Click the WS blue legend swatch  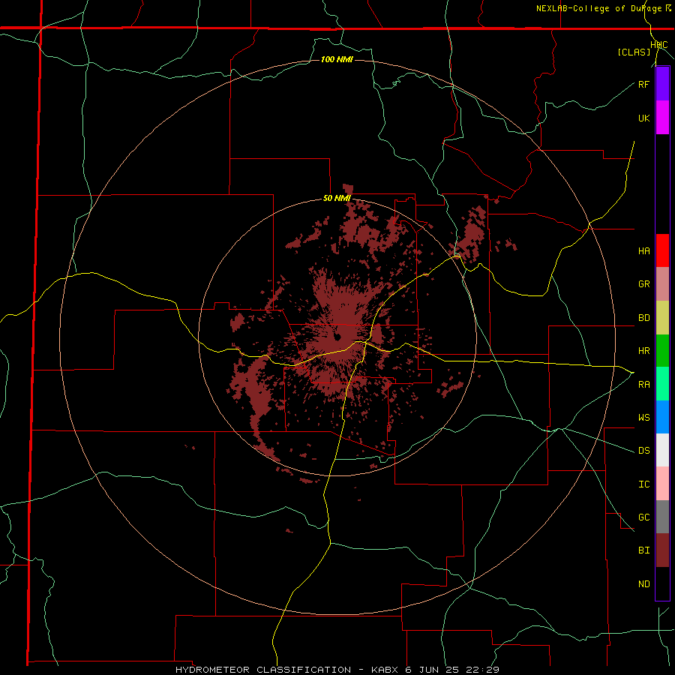[662, 417]
